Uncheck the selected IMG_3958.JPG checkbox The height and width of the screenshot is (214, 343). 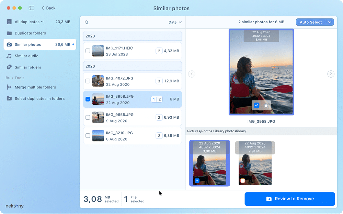(88, 99)
